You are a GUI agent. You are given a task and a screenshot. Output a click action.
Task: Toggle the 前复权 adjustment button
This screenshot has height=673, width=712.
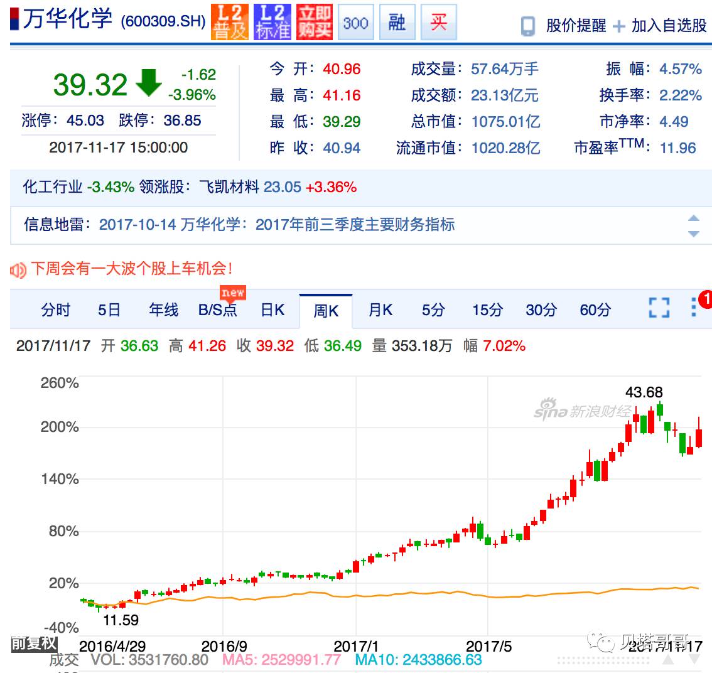click(x=34, y=643)
